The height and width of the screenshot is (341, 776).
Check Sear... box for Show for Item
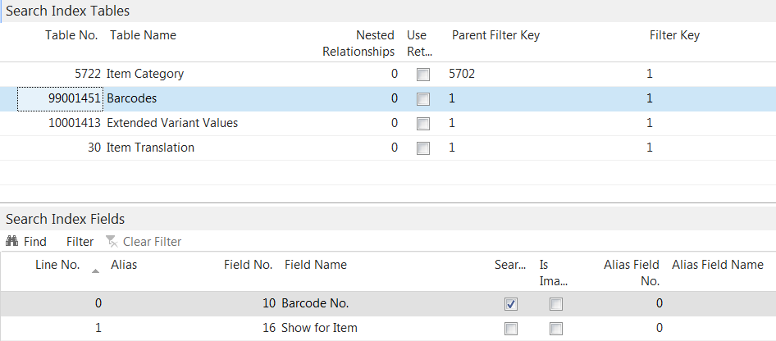511,329
